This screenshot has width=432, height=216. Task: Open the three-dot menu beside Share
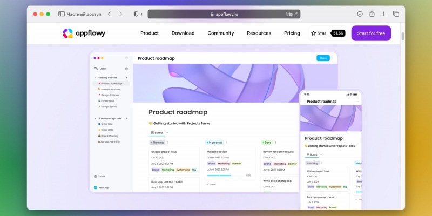332,58
